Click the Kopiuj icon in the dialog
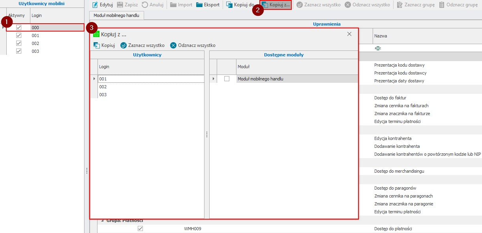The height and width of the screenshot is (233, 482). [96, 45]
